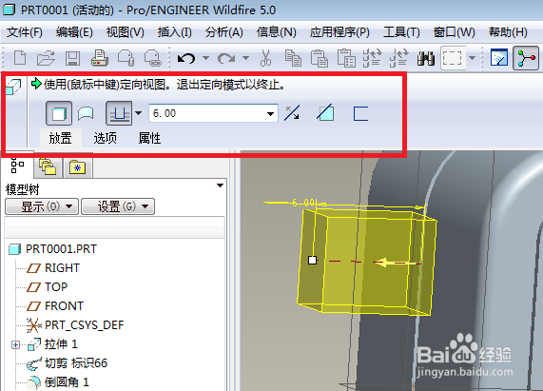Click the 6.00 dimension label in viewport

point(303,203)
